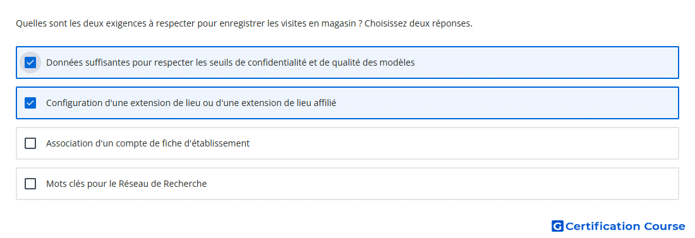Screen dimensions: 695x238
Task: Select the 'Données suffisantes pour respecter' answer label
Action: (231, 62)
